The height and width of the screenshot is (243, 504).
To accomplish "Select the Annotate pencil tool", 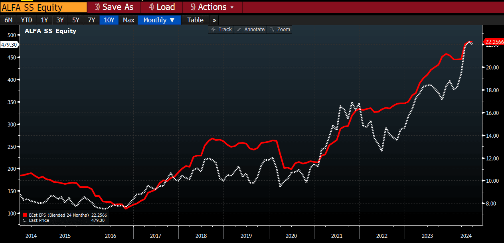I will pyautogui.click(x=251, y=30).
